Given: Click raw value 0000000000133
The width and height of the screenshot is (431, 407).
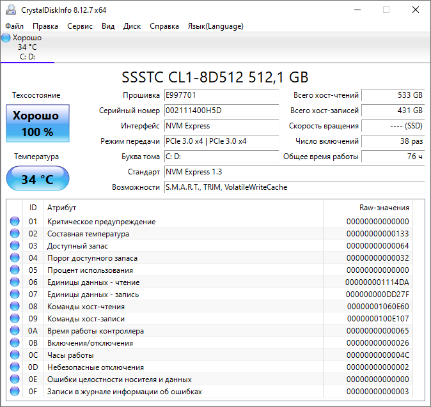Looking at the screenshot, I should point(378,234).
